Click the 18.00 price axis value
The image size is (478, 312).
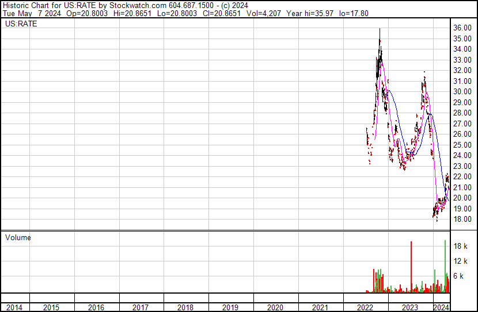pyautogui.click(x=462, y=219)
